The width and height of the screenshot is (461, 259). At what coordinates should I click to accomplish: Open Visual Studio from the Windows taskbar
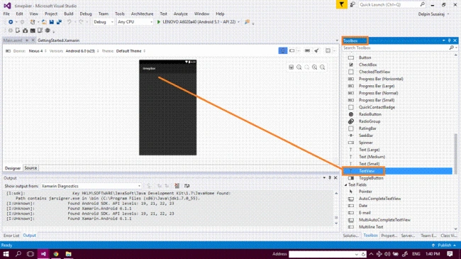click(43, 254)
